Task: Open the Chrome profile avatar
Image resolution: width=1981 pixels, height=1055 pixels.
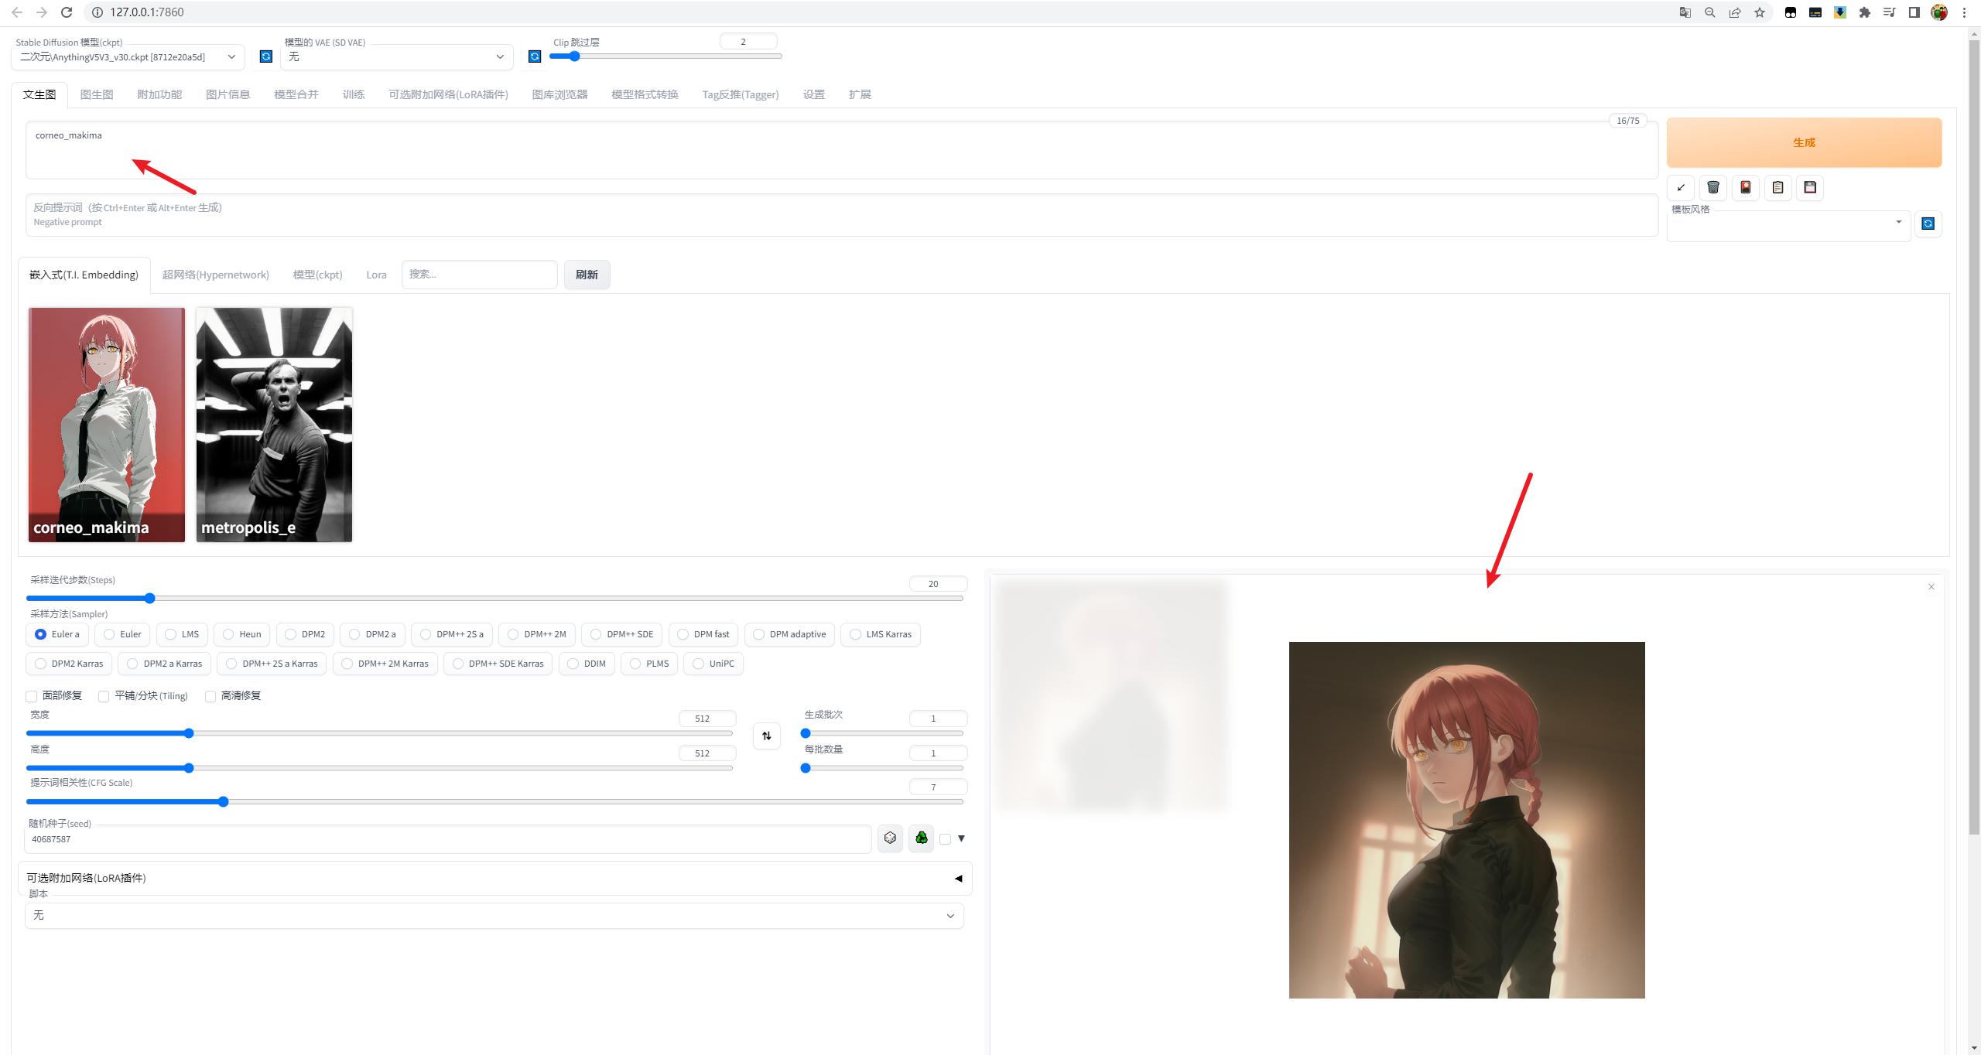Action: [x=1939, y=12]
